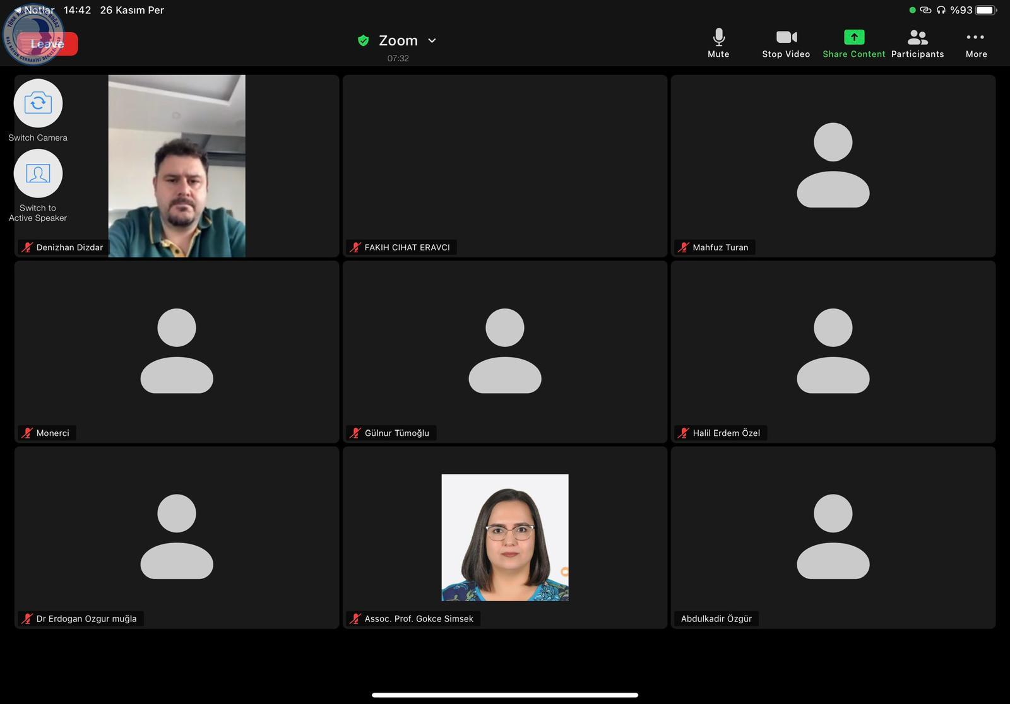Click the Denizhan Dizdar name label

coord(69,247)
